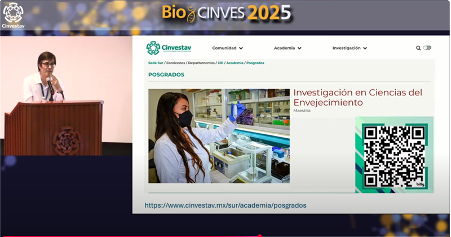Click the QR code image
Image resolution: width=451 pixels, height=237 pixels.
(394, 155)
